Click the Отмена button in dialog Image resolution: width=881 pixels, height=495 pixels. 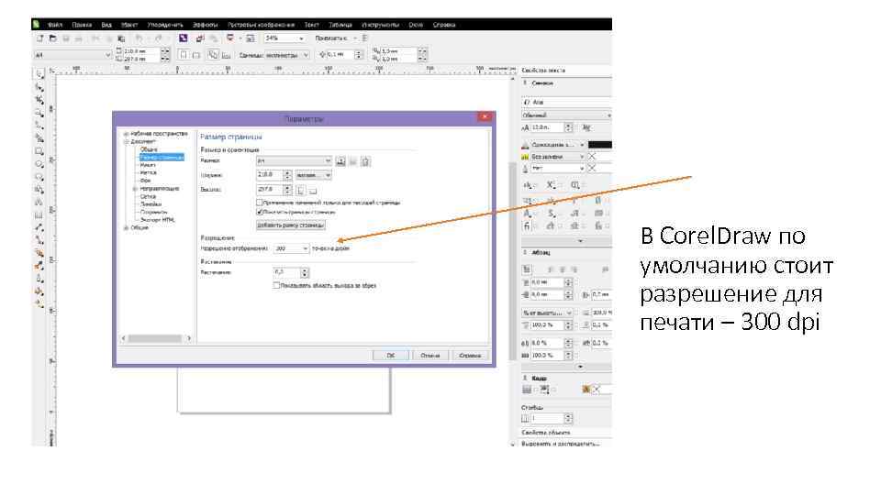coord(429,356)
